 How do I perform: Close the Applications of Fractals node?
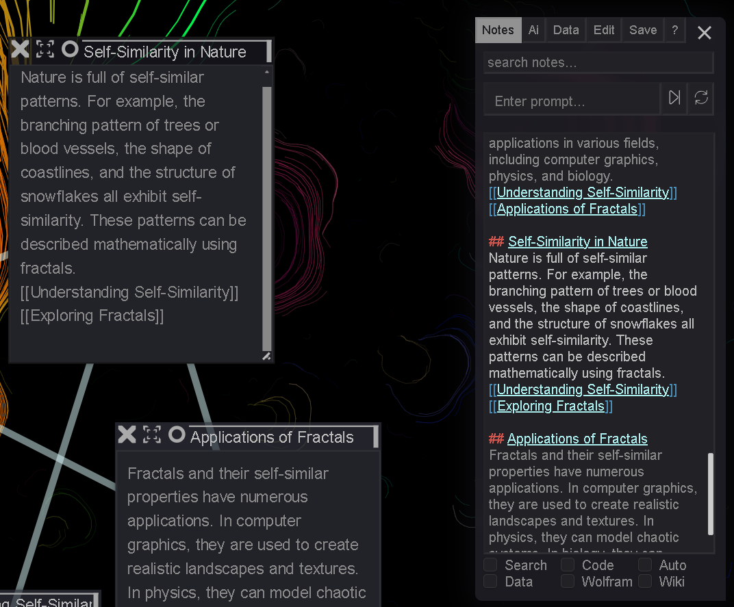point(127,435)
